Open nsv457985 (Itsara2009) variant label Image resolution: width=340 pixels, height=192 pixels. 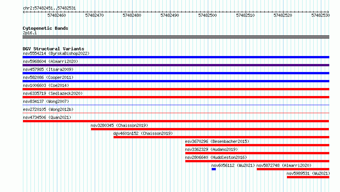(x=48, y=69)
